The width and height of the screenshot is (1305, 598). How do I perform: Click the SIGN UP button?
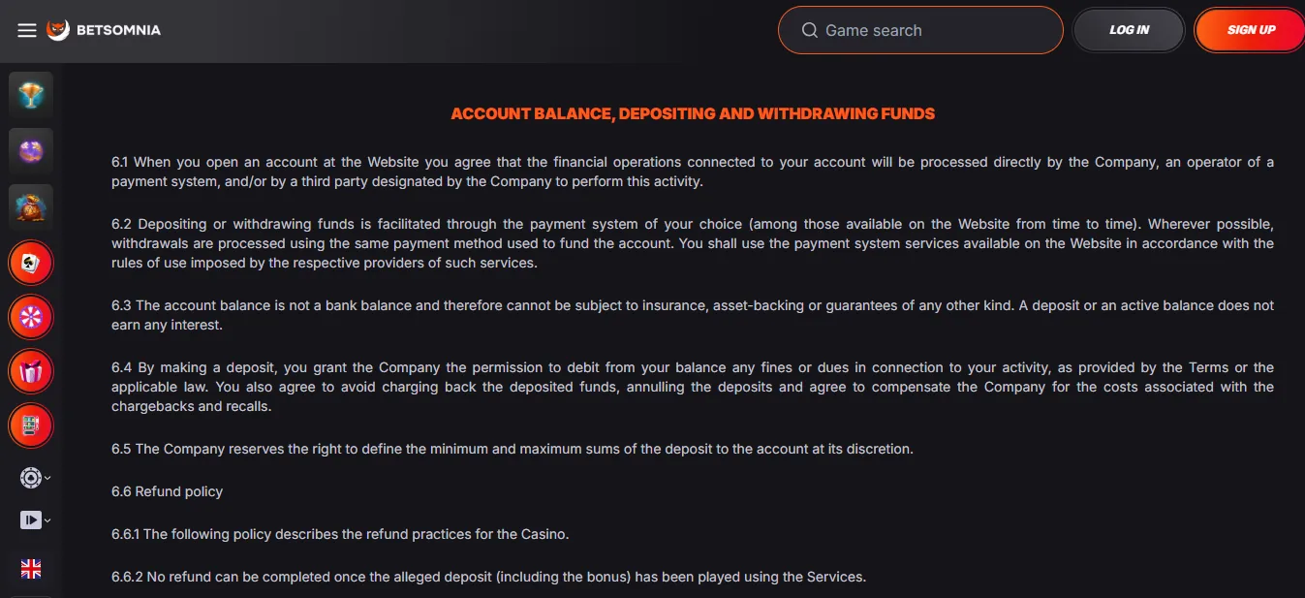click(1251, 30)
